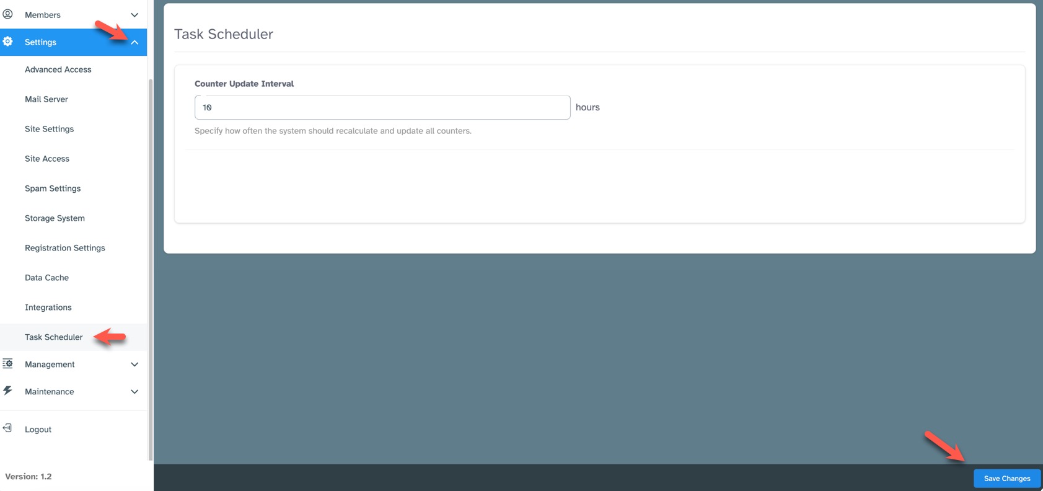Expand the Members menu chevron

coord(134,15)
